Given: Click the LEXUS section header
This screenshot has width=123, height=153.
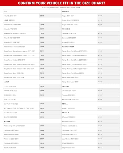Looking at the screenshot, I should click(x=6, y=82).
